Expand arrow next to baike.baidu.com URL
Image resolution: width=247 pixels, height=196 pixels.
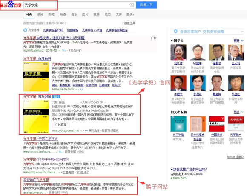[76, 89]
